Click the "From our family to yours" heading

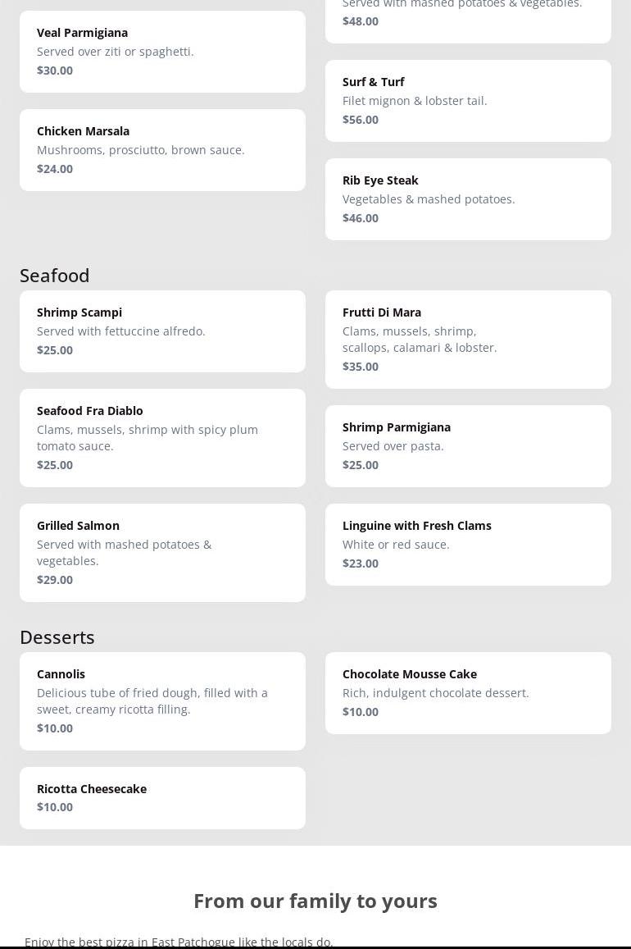point(315,901)
